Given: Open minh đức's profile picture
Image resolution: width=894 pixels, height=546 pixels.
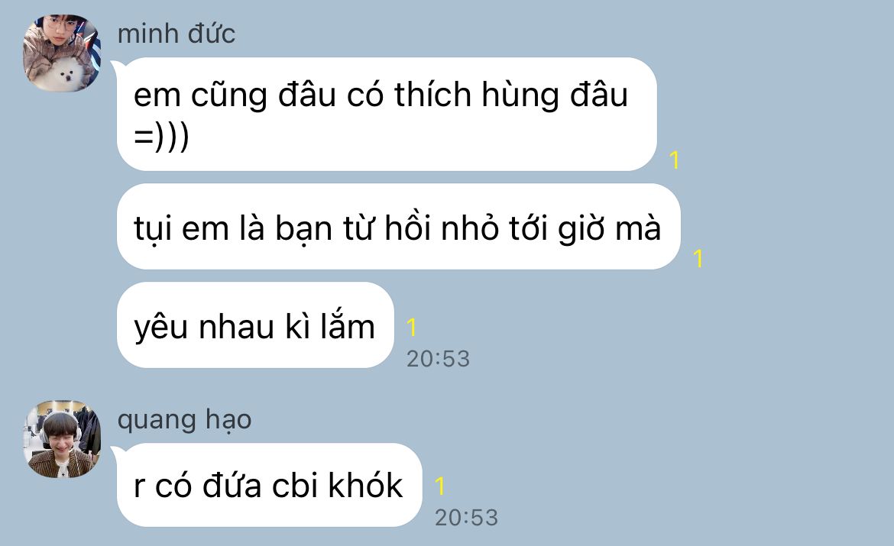Looking at the screenshot, I should pos(62,53).
